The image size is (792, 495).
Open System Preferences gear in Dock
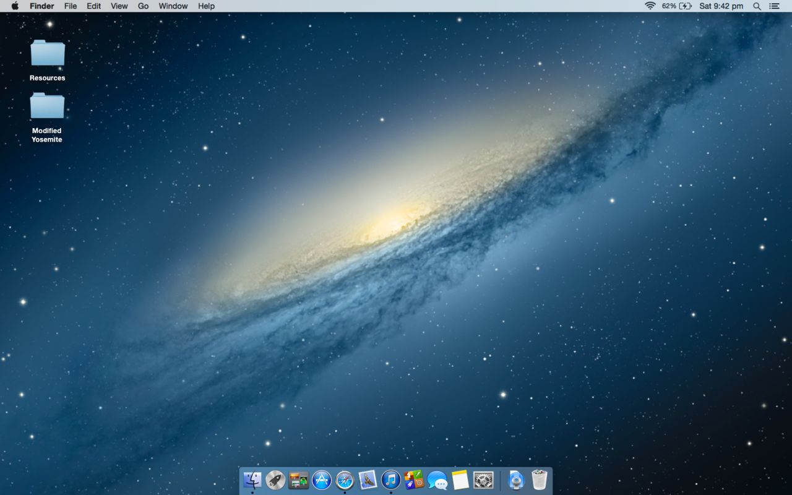483,480
